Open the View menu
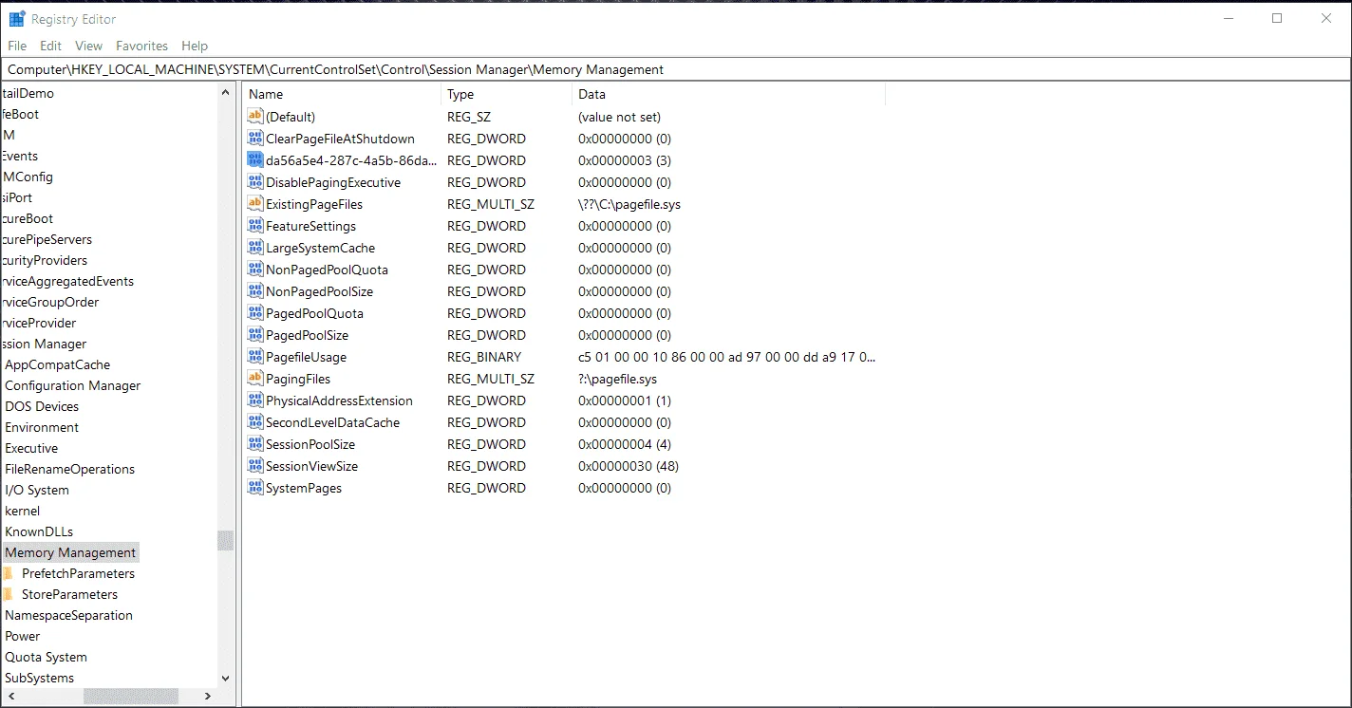Screen dimensions: 1352x708 [88, 46]
